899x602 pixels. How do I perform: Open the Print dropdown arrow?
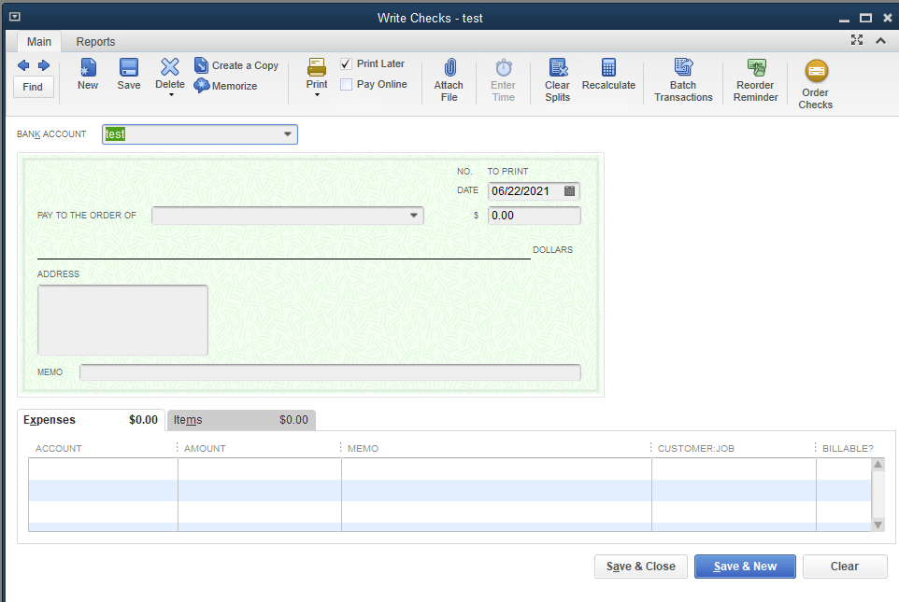coord(317,95)
